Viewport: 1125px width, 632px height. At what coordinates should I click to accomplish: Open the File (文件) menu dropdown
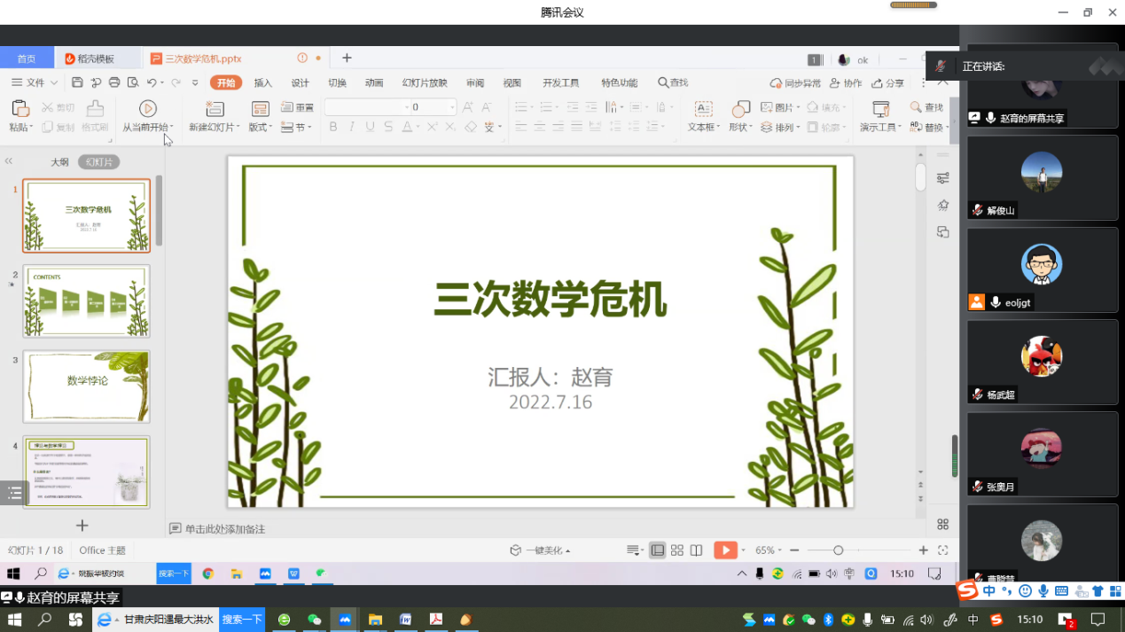pos(35,82)
